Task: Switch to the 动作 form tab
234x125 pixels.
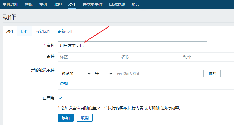Action: [10, 31]
